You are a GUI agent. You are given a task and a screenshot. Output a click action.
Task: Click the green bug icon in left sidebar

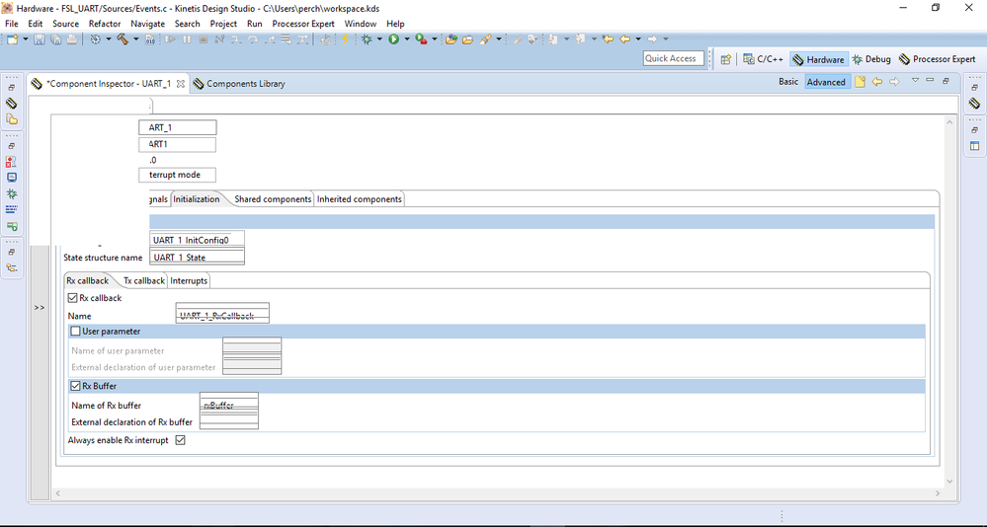click(11, 194)
